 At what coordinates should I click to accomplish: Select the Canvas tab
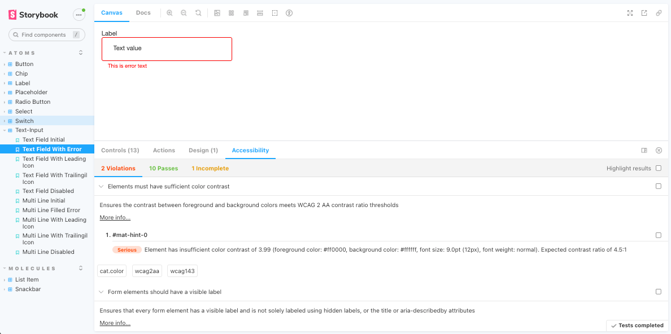pyautogui.click(x=112, y=13)
